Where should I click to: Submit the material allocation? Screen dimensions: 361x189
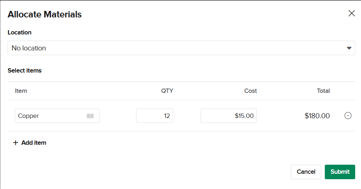pos(340,172)
